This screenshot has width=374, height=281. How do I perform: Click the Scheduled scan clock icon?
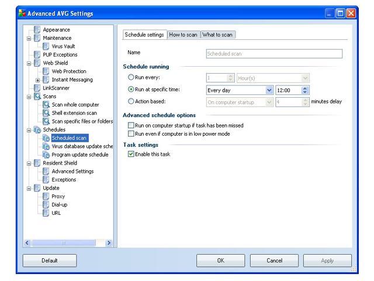pos(46,138)
